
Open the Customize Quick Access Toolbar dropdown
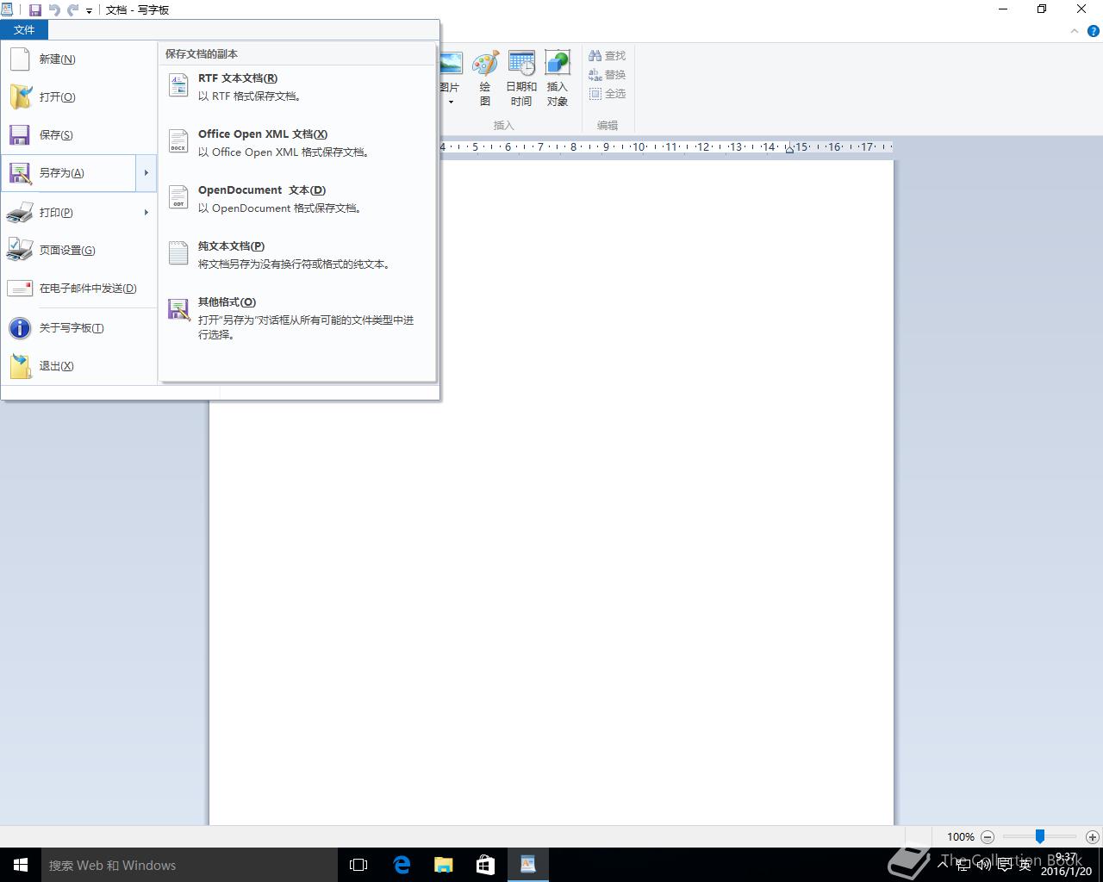(x=89, y=11)
